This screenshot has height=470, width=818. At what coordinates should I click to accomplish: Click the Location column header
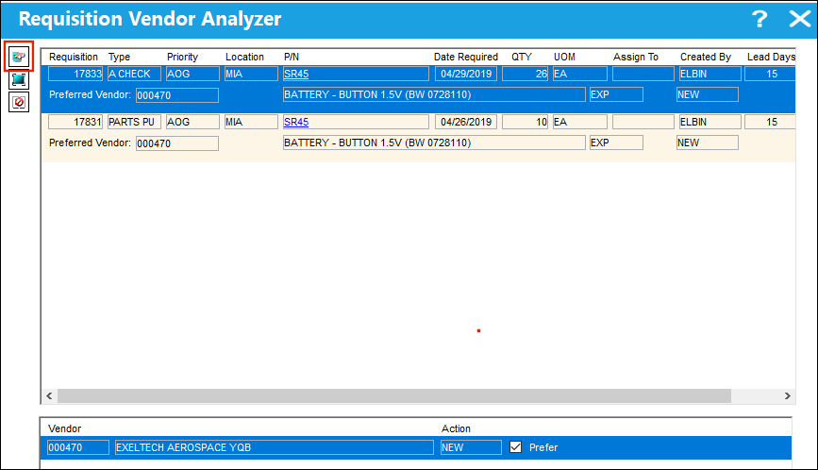click(x=244, y=57)
